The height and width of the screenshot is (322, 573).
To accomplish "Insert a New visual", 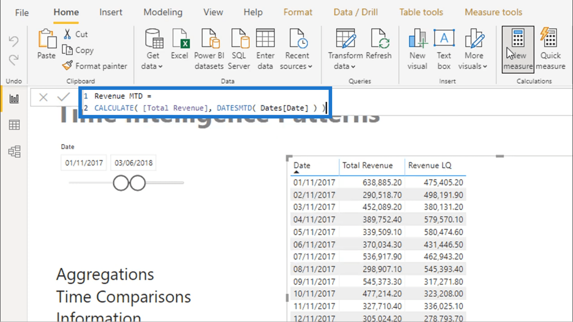I will 418,49.
